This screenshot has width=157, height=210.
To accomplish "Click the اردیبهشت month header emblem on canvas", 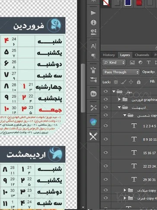I will tap(55, 154).
